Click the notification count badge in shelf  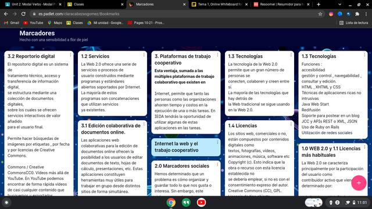[337, 203]
